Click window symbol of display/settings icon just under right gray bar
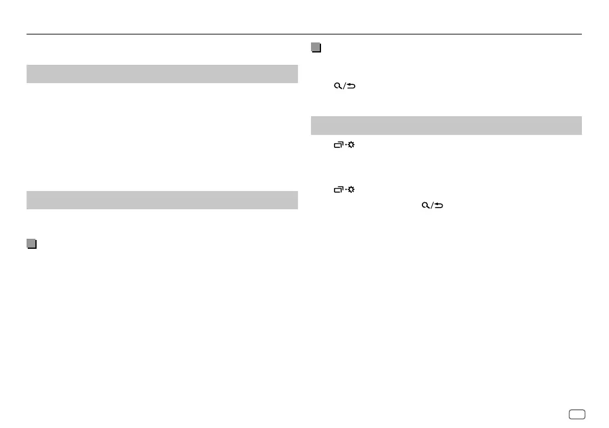Viewport: 609px width, 428px height. 339,145
